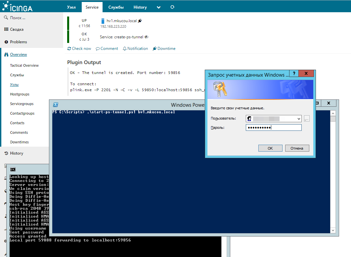Click the Notification bell icon
The height and width of the screenshot is (257, 351).
point(125,49)
